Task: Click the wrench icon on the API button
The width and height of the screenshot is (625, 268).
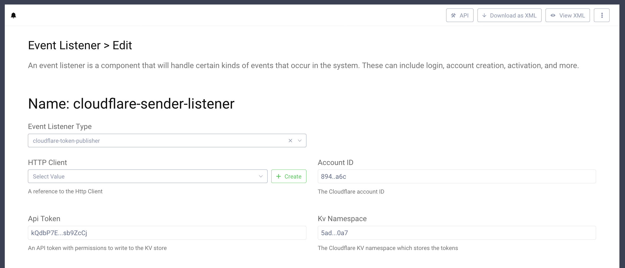Action: pyautogui.click(x=453, y=15)
